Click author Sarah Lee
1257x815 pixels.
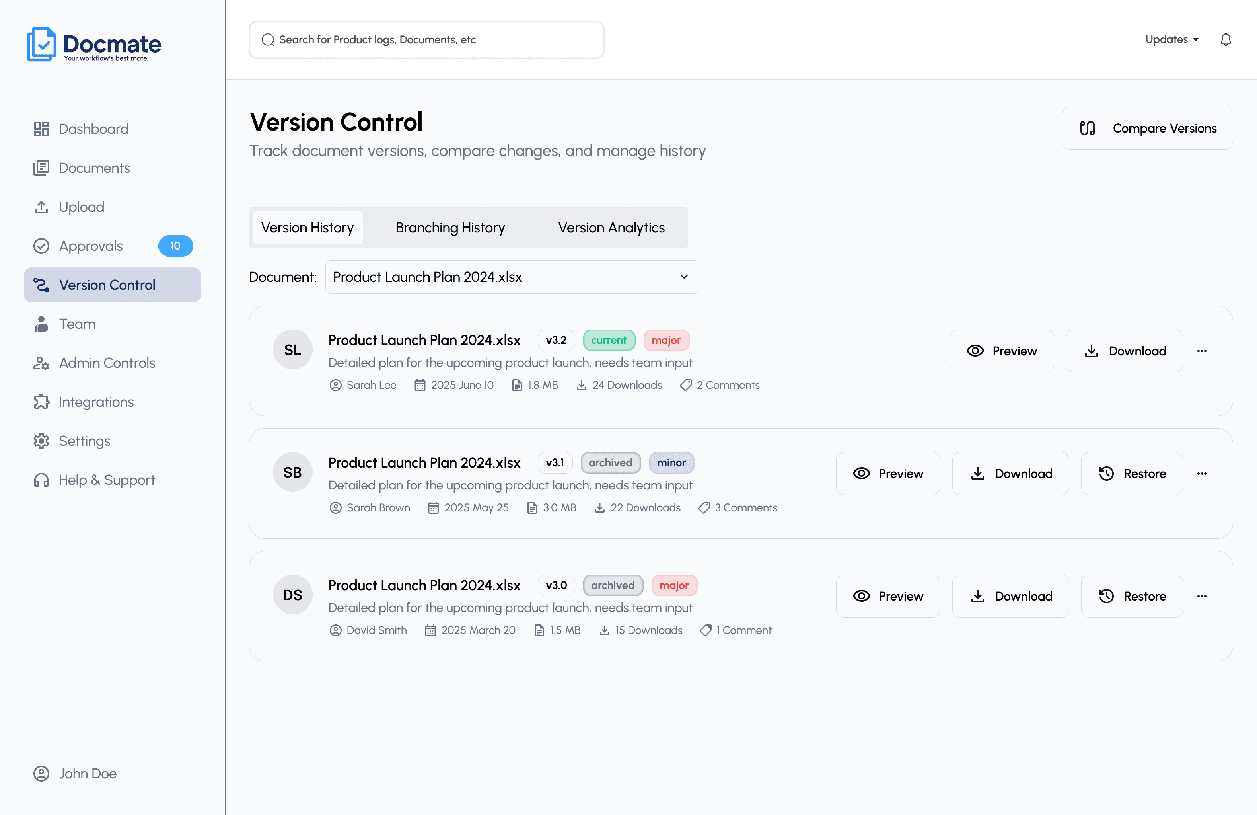pyautogui.click(x=363, y=385)
